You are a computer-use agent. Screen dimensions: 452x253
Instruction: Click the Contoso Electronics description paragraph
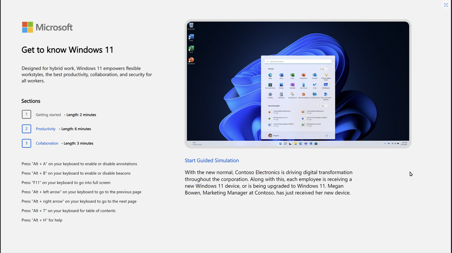(269, 183)
